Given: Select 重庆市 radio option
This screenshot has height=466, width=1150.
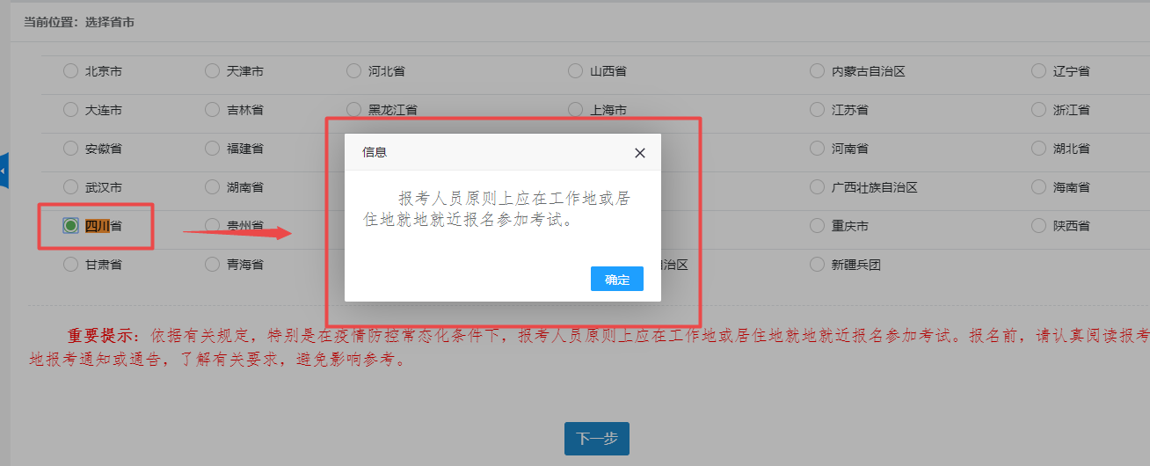Looking at the screenshot, I should (818, 226).
